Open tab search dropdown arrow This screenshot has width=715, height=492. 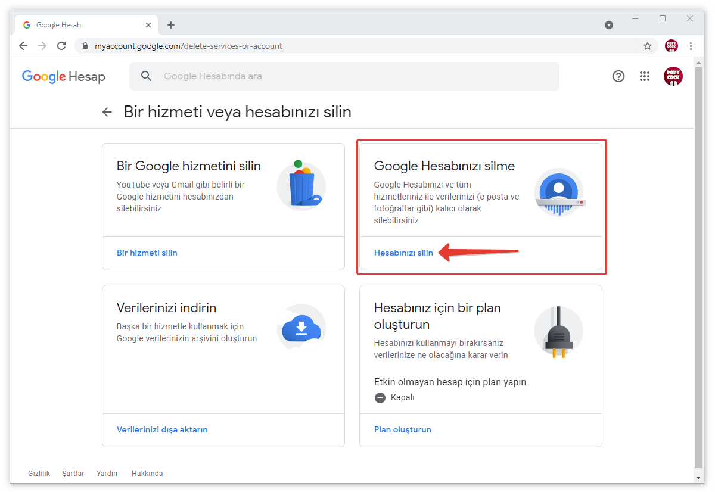[x=609, y=25]
